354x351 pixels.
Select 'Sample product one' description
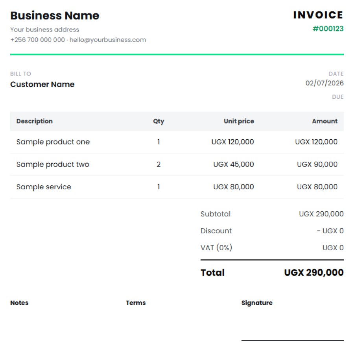pyautogui.click(x=53, y=142)
